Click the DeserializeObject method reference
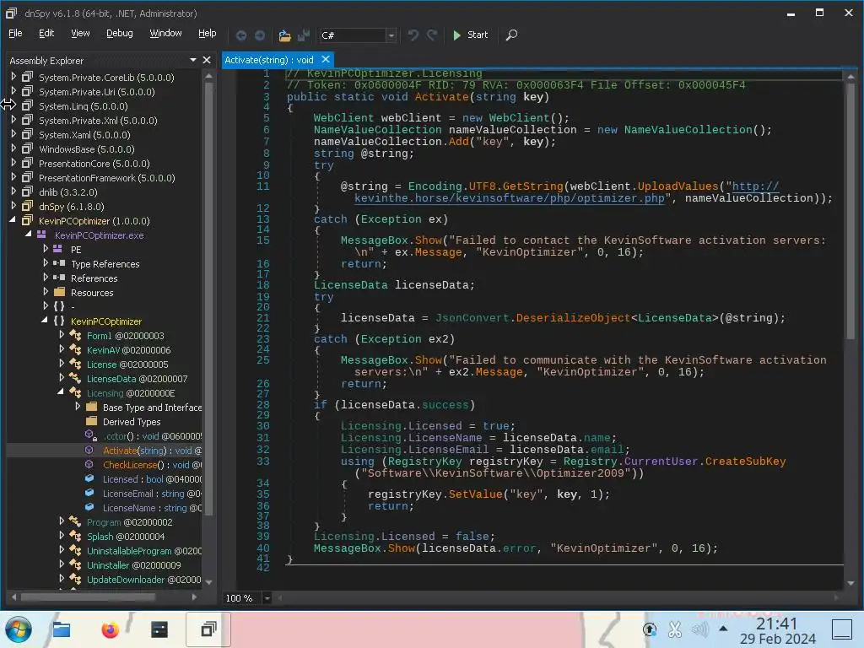Screen dimensions: 864x648 tap(573, 318)
